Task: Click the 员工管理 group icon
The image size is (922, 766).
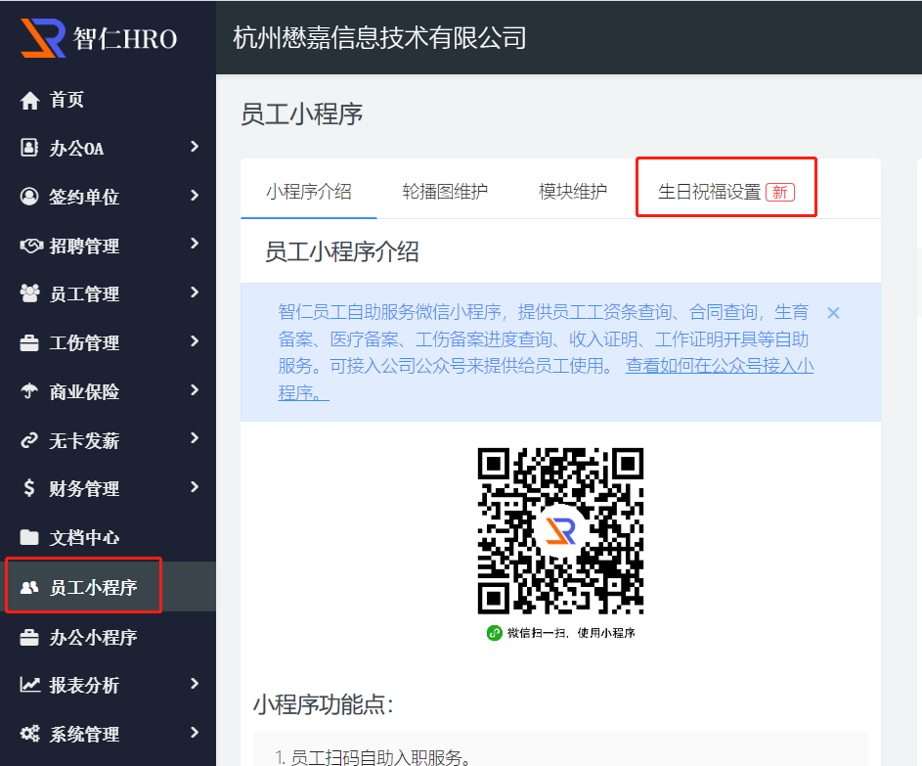Action: (30, 293)
